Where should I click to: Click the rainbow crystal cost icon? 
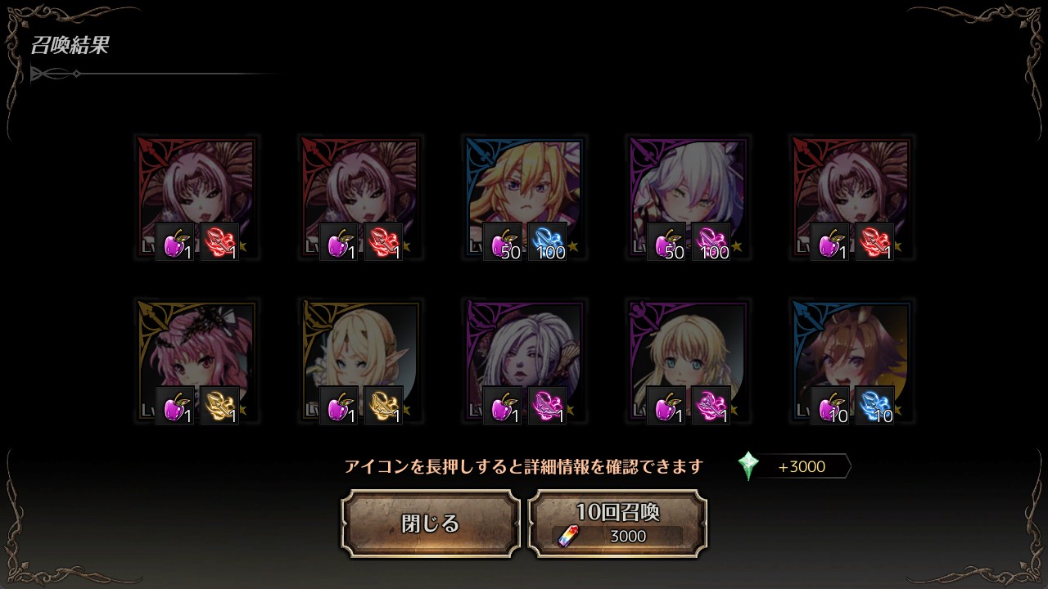[567, 536]
